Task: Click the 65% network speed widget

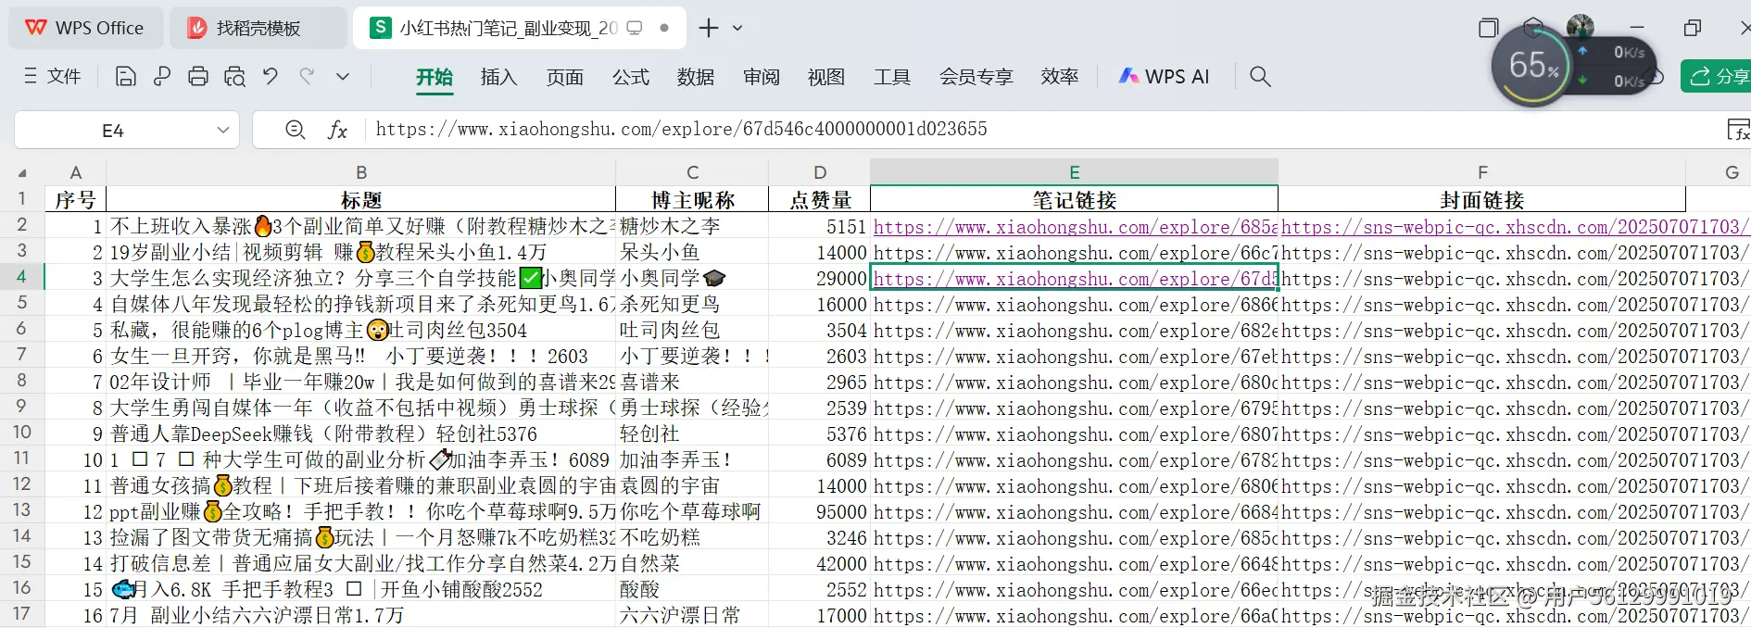Action: (1533, 66)
